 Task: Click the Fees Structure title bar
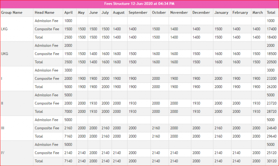click(x=139, y=4)
